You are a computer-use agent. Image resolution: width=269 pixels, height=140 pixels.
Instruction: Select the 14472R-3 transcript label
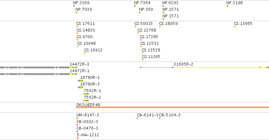(79, 64)
